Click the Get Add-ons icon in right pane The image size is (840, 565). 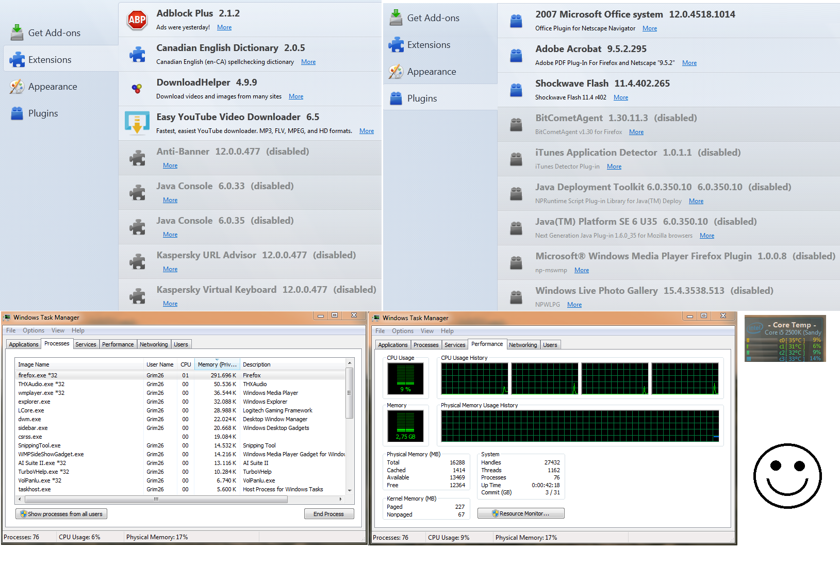pyautogui.click(x=396, y=18)
